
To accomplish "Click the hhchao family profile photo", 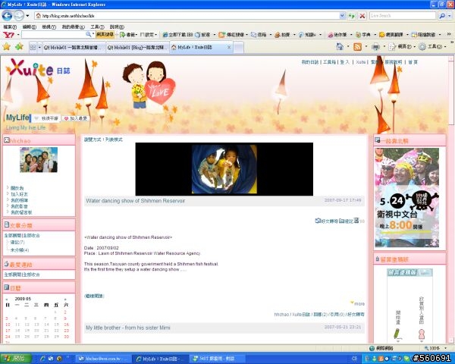I will [39, 160].
